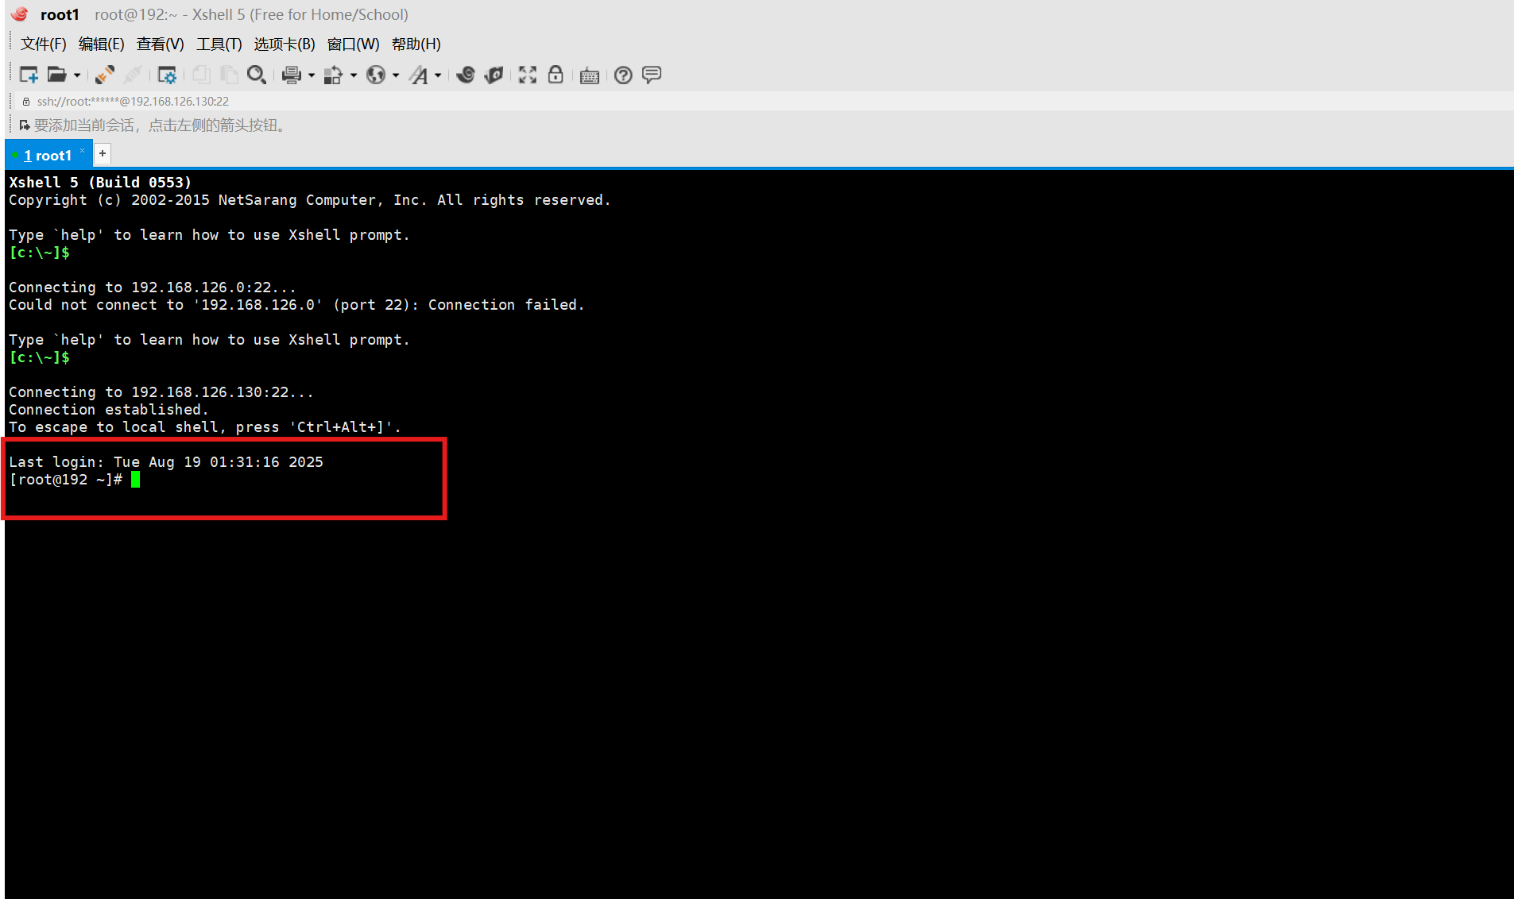This screenshot has width=1514, height=899.
Task: Click the greyed Copy toolbar icon
Action: 201,75
